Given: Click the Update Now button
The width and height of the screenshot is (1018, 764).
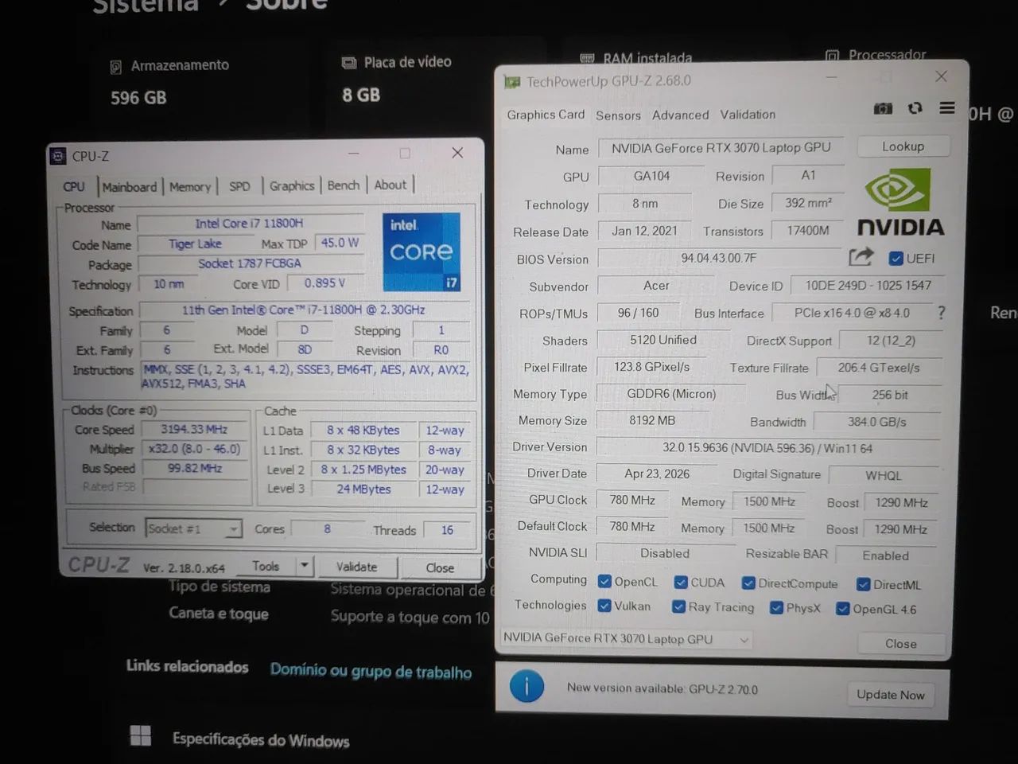Looking at the screenshot, I should pos(891,695).
